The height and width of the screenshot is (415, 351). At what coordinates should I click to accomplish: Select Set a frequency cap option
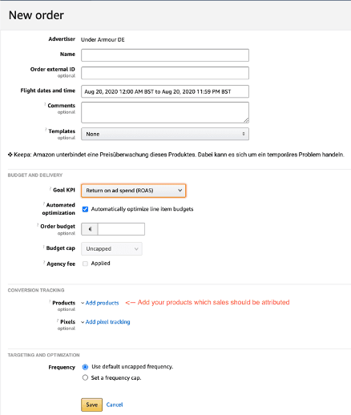(x=85, y=377)
